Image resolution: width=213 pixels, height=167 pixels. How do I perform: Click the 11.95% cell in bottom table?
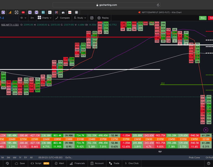(57, 147)
